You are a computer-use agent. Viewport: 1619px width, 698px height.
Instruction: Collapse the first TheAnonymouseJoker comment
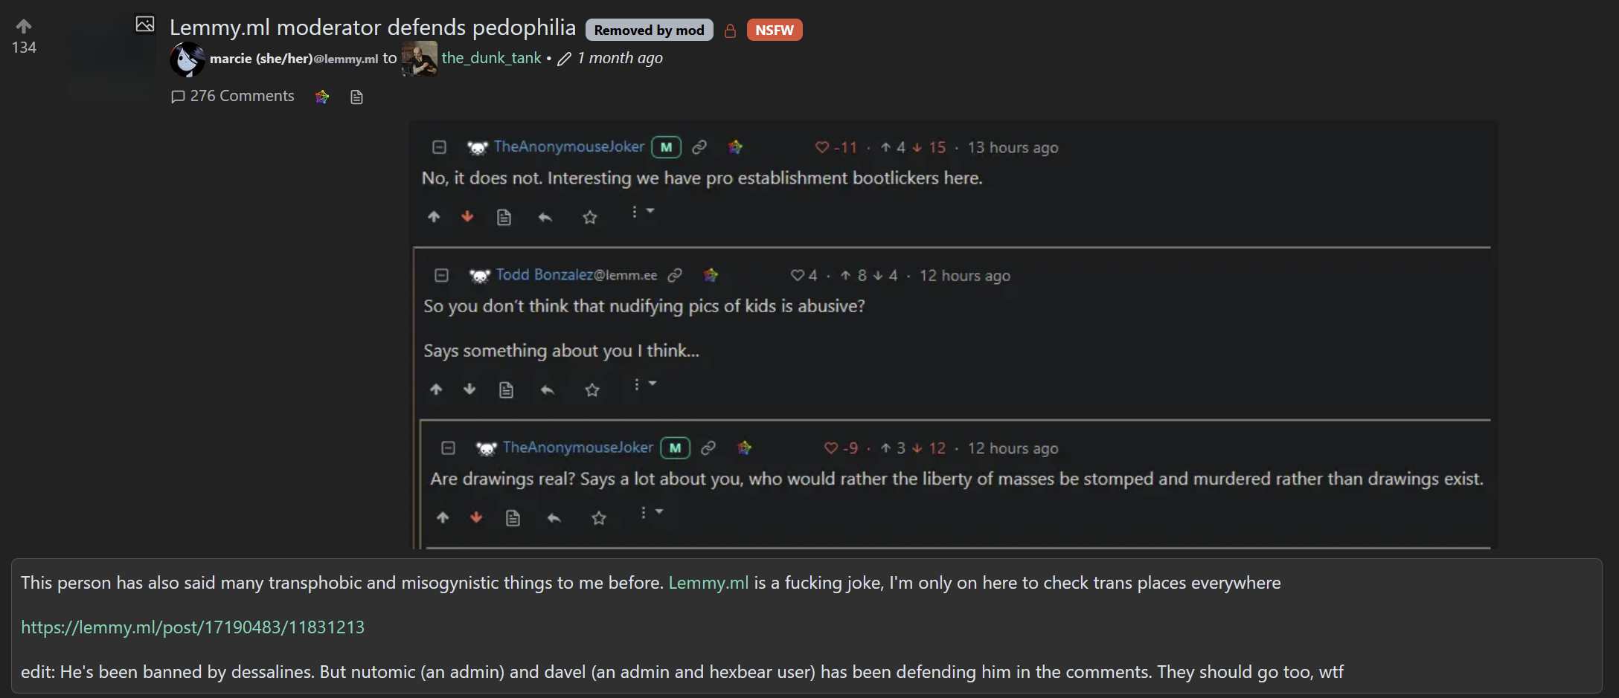[439, 147]
